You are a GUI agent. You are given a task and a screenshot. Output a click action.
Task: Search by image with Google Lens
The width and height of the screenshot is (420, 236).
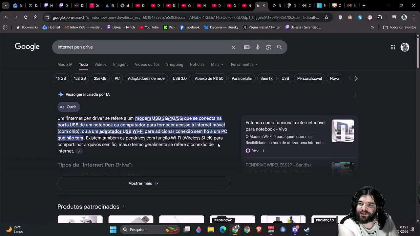pos(268,47)
